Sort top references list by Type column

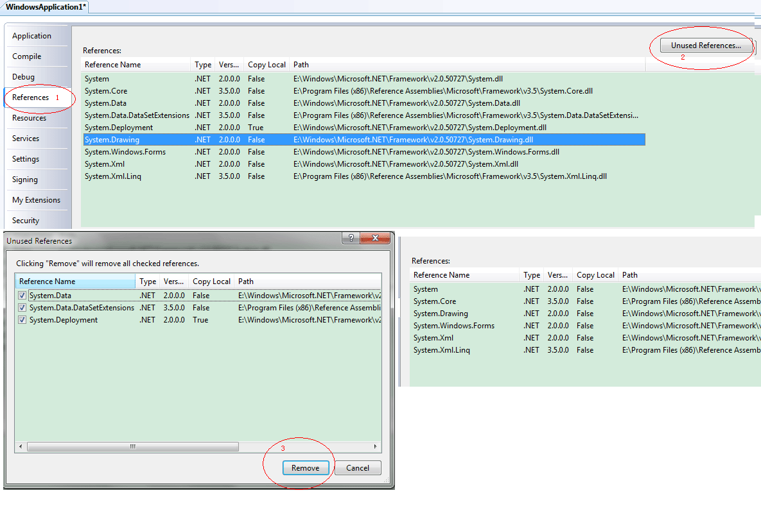coord(203,64)
